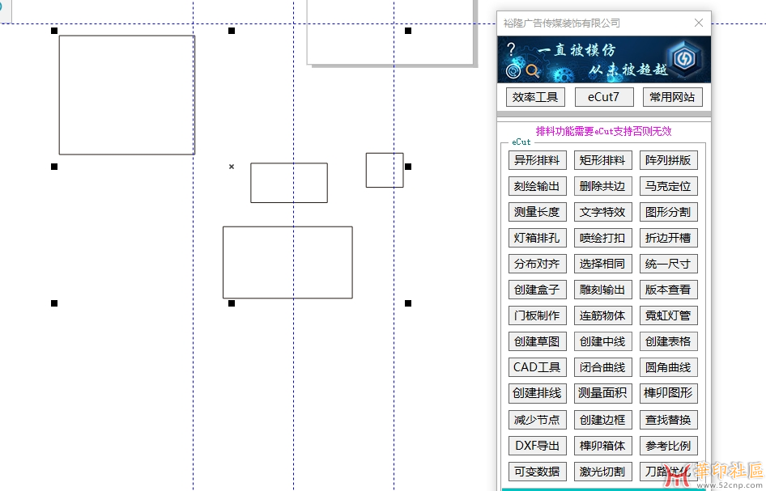The height and width of the screenshot is (491, 766).
Task: Use the 创建边框 button
Action: coord(602,419)
